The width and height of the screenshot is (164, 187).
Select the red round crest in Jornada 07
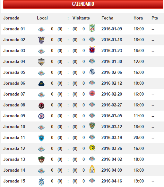click(x=92, y=93)
